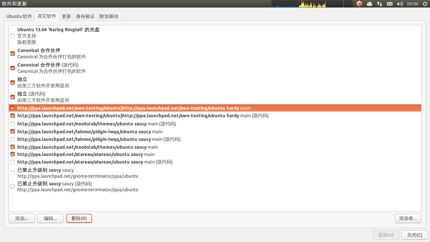Switch to the 更新 tab
Screen dimensions: 430x242
[x=66, y=16]
